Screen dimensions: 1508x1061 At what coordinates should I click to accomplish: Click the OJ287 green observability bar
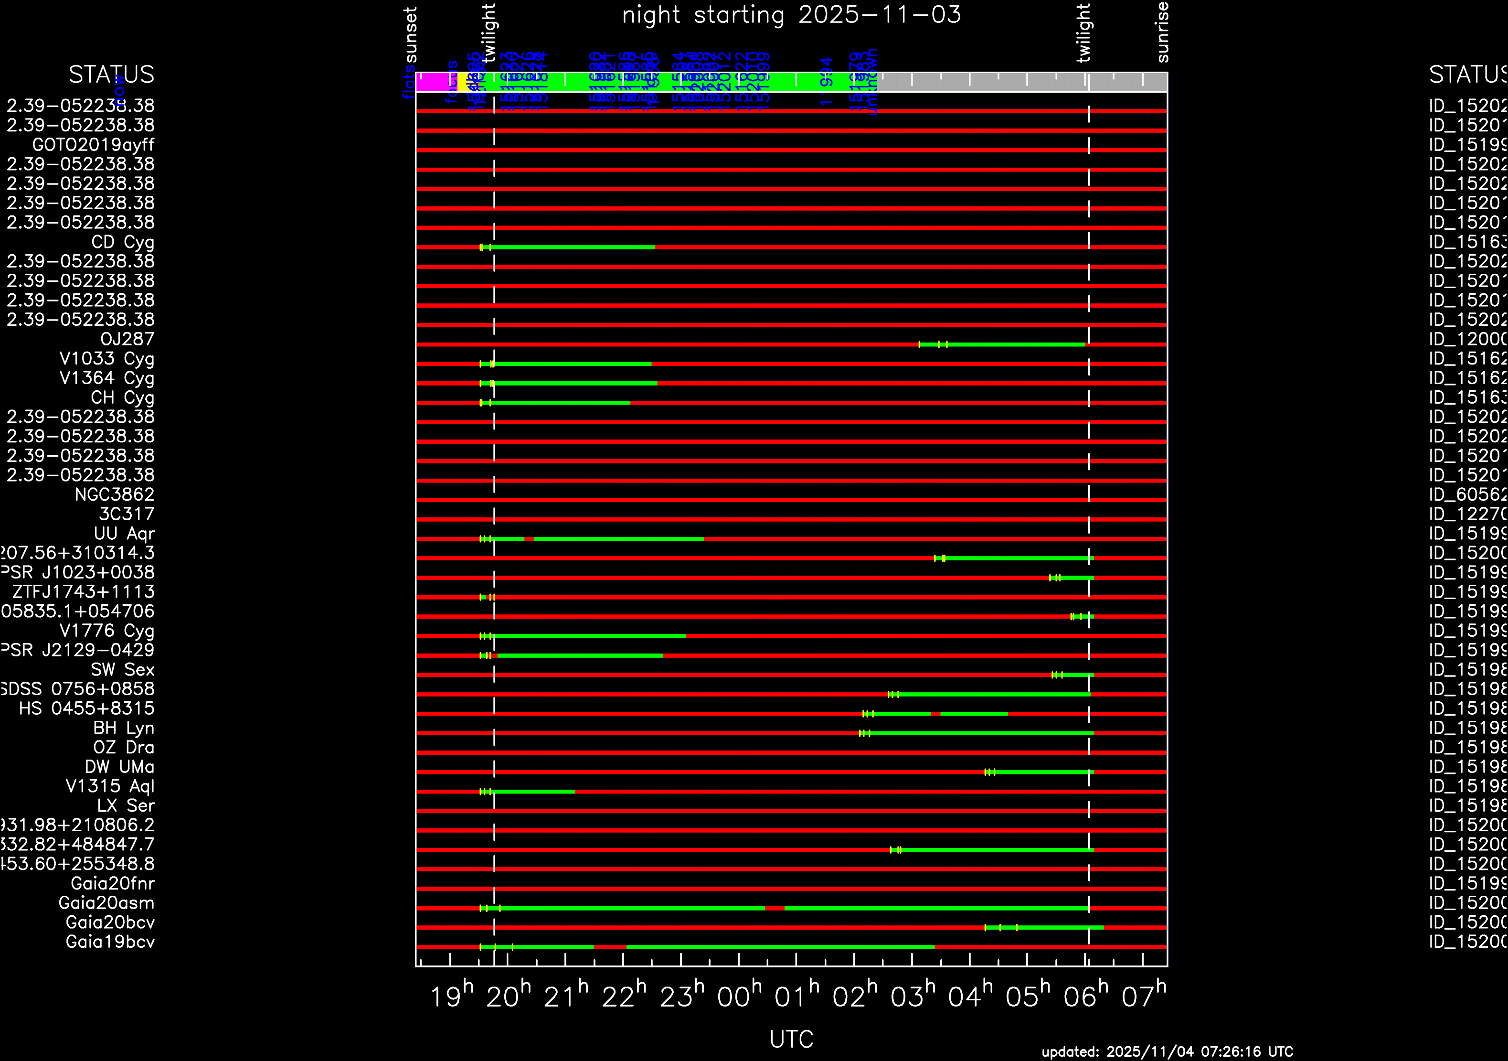[1015, 344]
